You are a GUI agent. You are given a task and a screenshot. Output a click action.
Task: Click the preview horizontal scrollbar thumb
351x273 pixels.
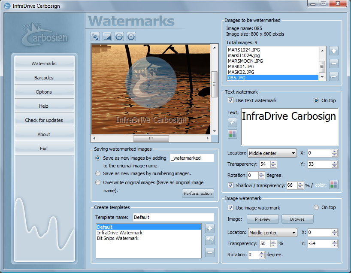[x=151, y=138]
